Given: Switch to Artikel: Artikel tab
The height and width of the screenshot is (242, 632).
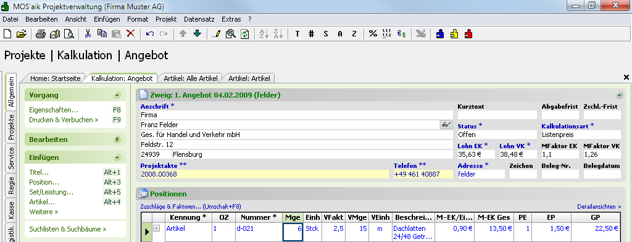Looking at the screenshot, I should pos(249,78).
